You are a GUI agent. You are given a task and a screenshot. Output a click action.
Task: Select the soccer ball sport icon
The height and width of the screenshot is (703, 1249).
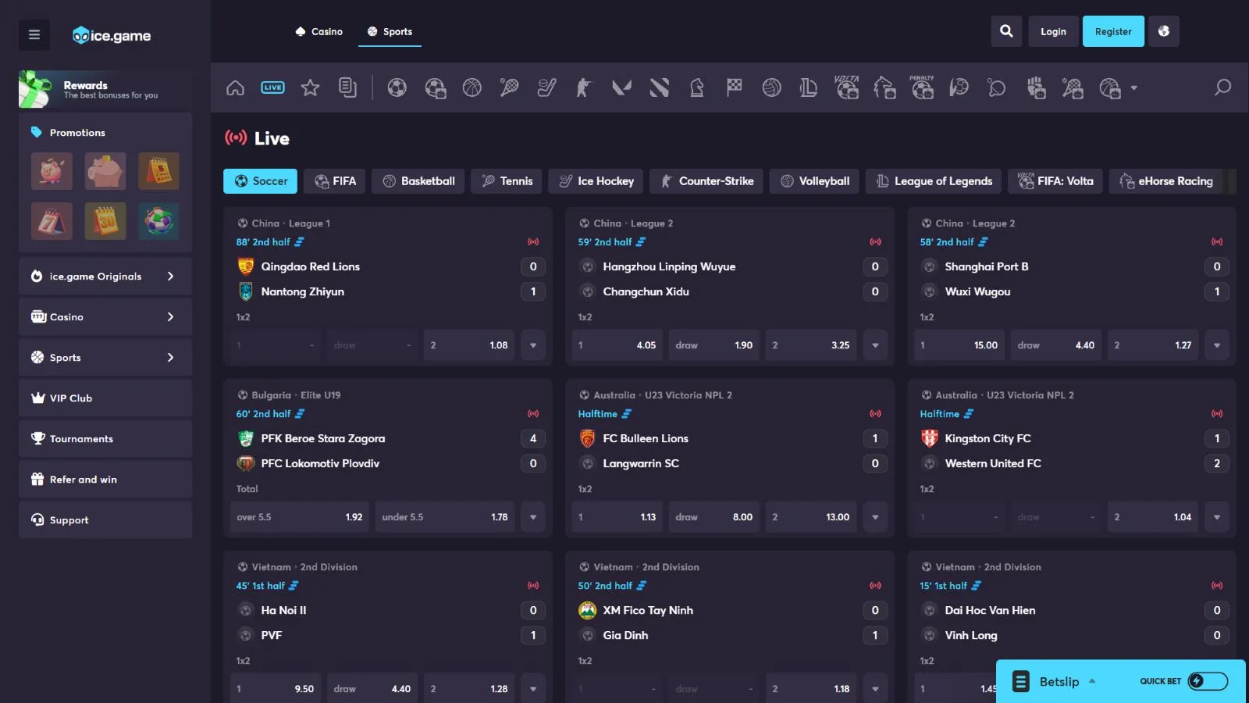(x=397, y=87)
